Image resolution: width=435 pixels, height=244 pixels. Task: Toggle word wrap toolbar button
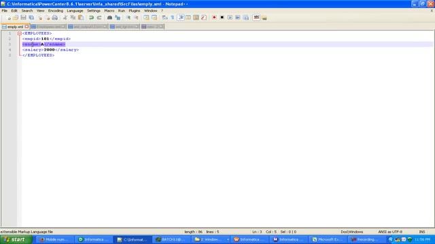(164, 18)
